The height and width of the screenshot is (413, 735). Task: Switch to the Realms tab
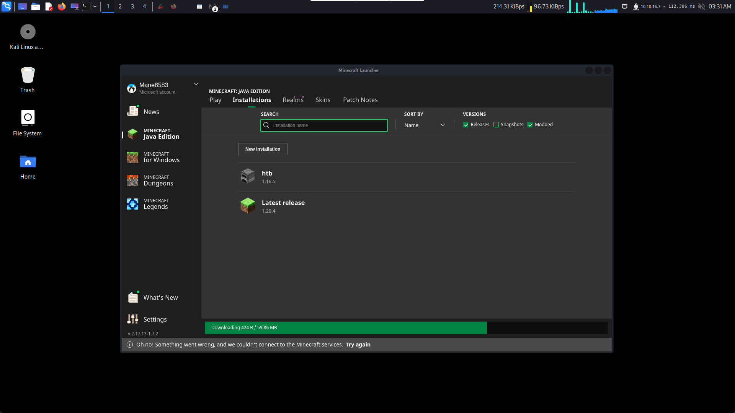(x=293, y=100)
